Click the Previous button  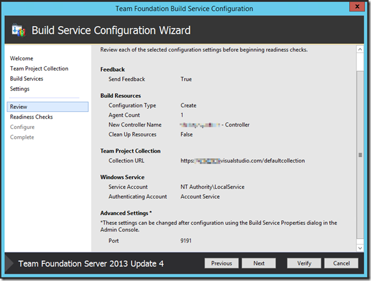222,263
